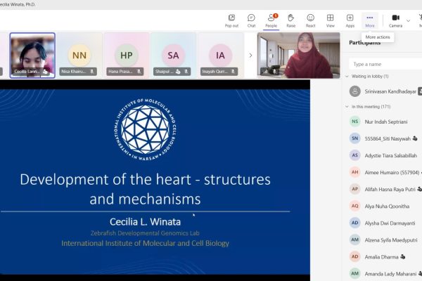Select participant Aimee Humairo (557904)
Viewport: 422px width, 281px height.
(385, 172)
